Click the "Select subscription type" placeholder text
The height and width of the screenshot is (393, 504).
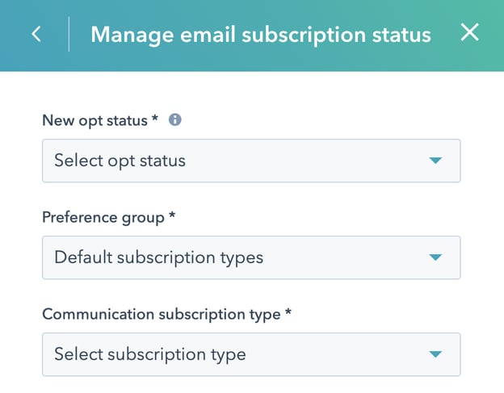(149, 354)
